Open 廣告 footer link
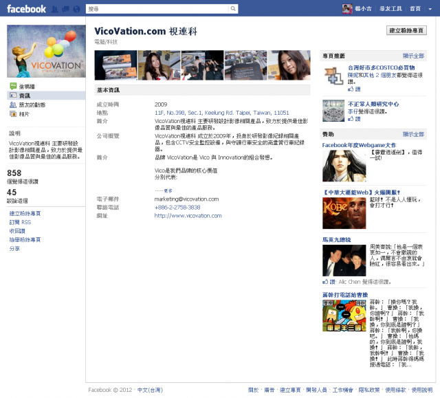Screen dimensions: 440x398 269,390
